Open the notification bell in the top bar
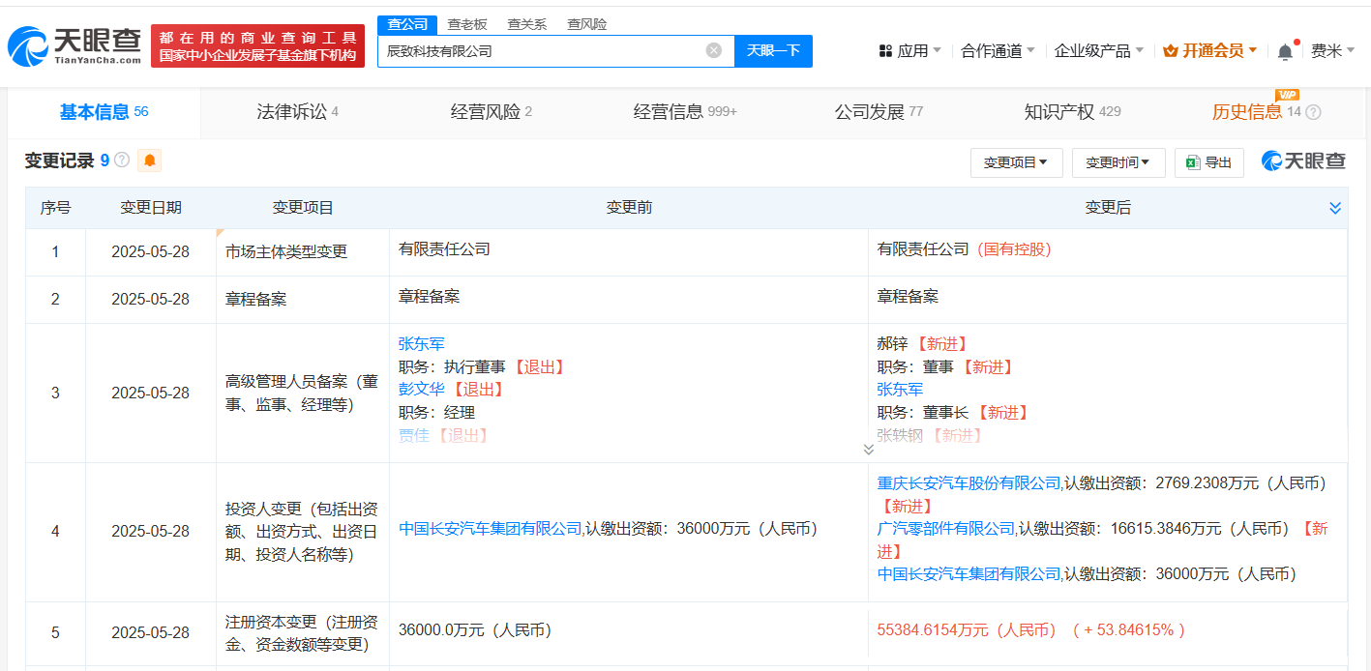Image resolution: width=1371 pixels, height=671 pixels. [1285, 51]
